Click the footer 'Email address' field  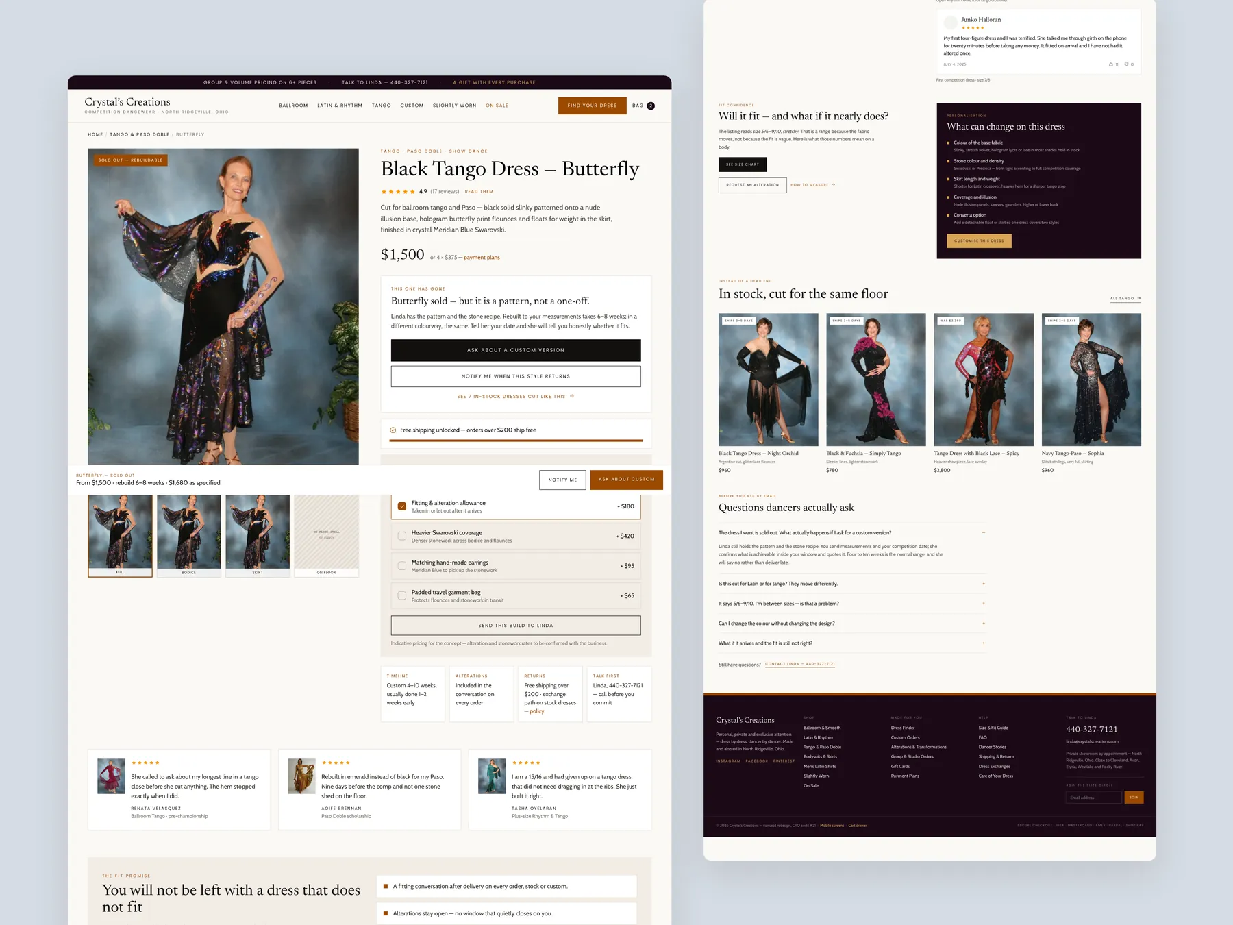pos(1094,798)
